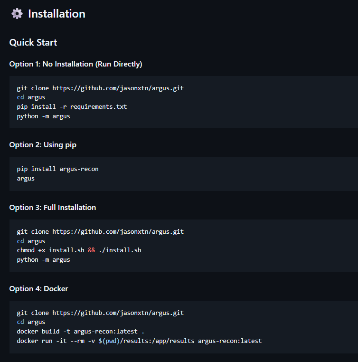Click the docker run -it command line
The height and width of the screenshot is (362, 358).
pyautogui.click(x=139, y=341)
